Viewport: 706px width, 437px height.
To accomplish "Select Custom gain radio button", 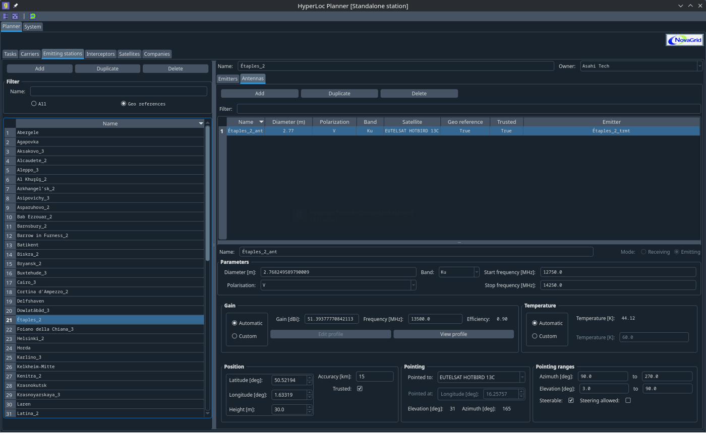I will pyautogui.click(x=234, y=336).
